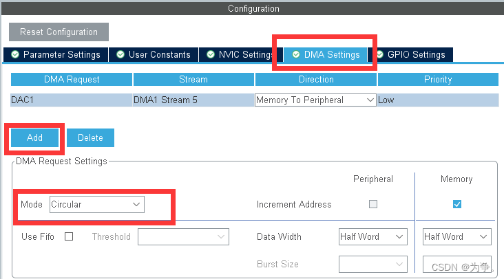The height and width of the screenshot is (279, 504).
Task: Switch to the Parameter Settings tab
Action: click(x=54, y=54)
